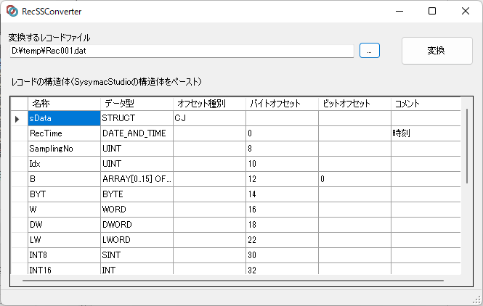Click the record file path input field
The image size is (483, 306).
[182, 51]
